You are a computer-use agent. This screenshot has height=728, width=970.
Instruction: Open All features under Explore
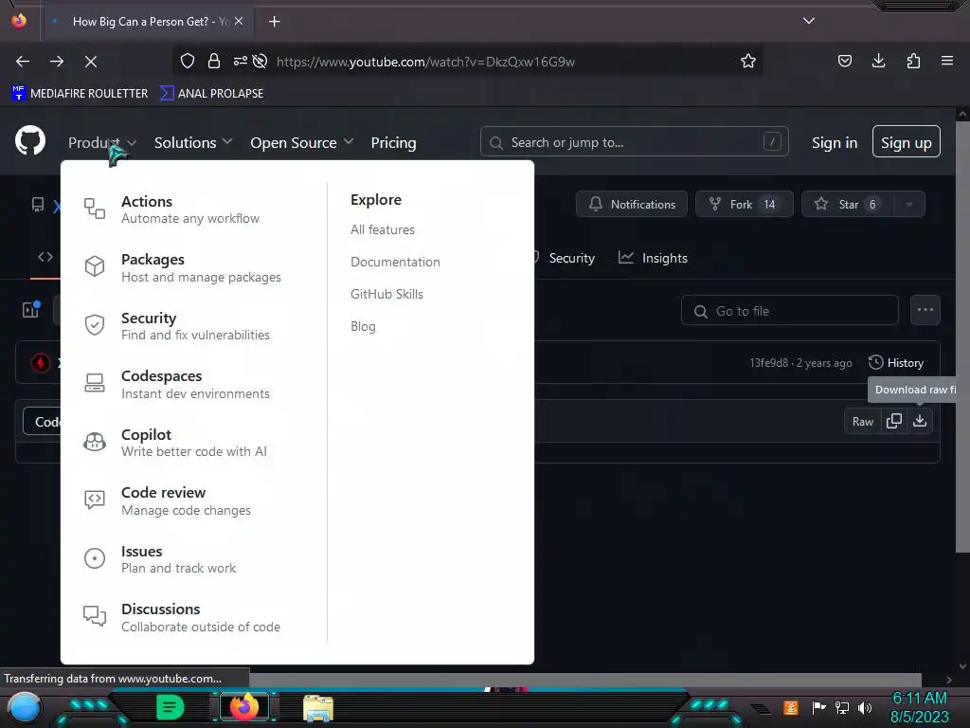pos(383,229)
